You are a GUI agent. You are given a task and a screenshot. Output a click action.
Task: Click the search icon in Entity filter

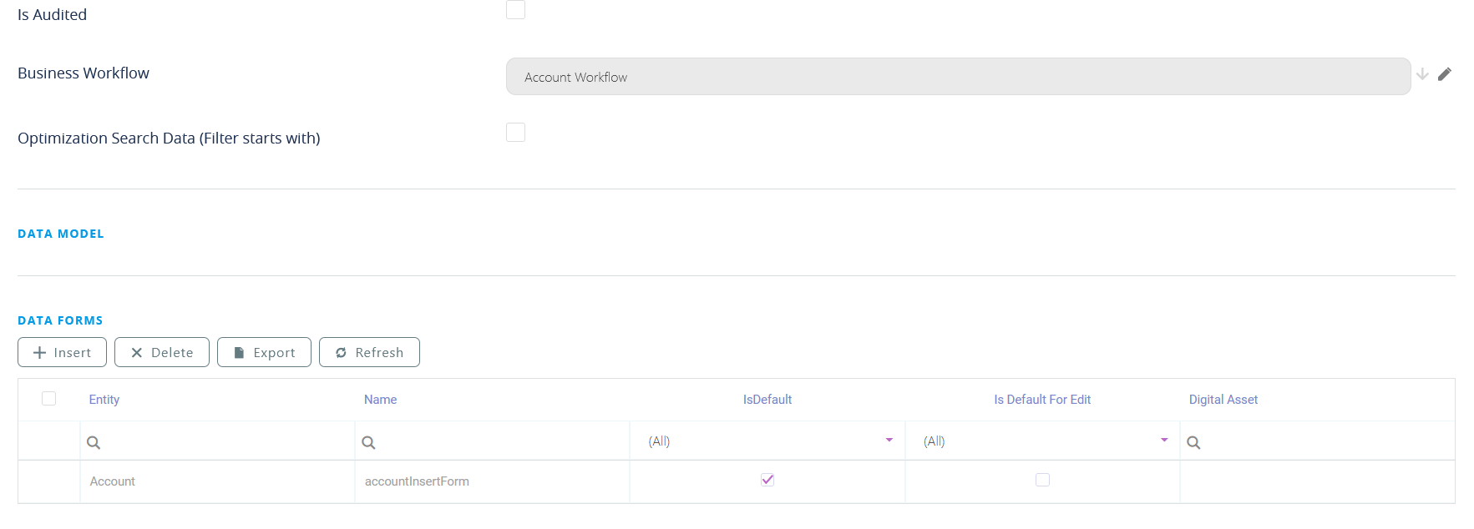tap(94, 442)
